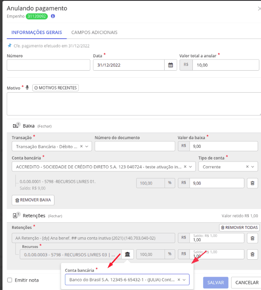Viewport: 261px width, 290px height.
Task: Switch to the Campos Adicionais tab
Action: coord(94,32)
